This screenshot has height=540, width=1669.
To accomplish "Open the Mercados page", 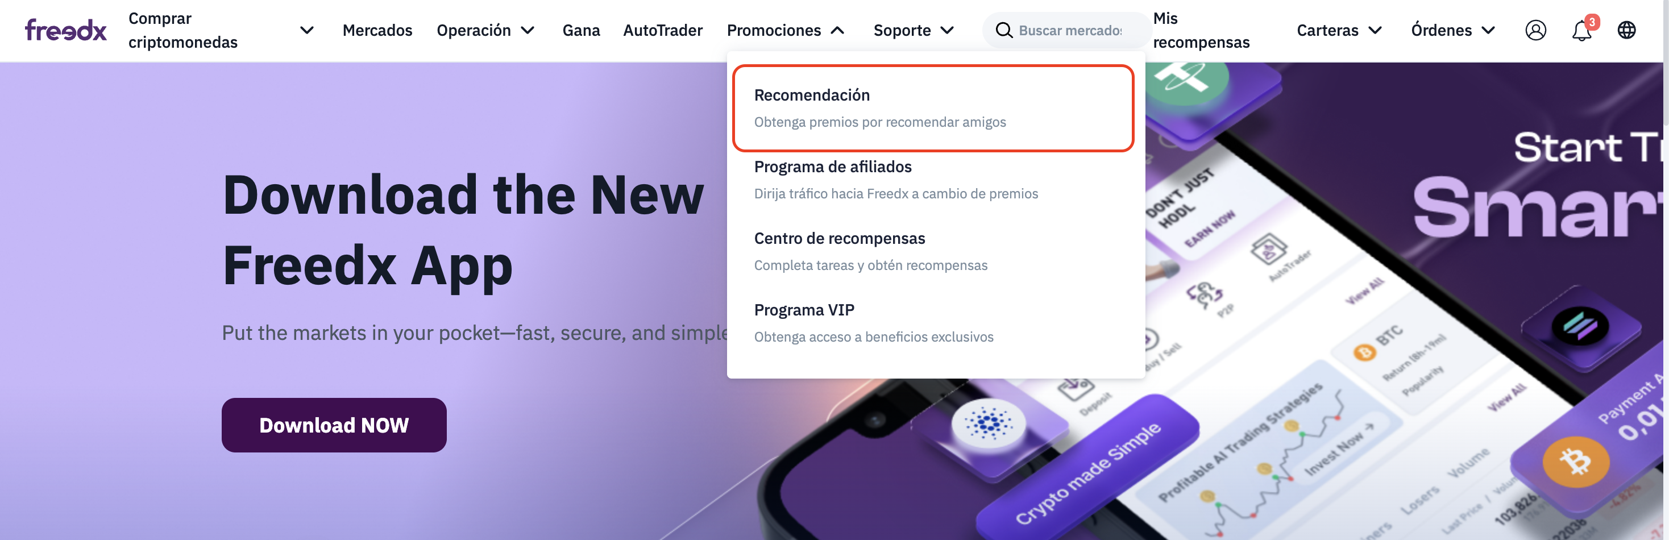I will [x=377, y=31].
